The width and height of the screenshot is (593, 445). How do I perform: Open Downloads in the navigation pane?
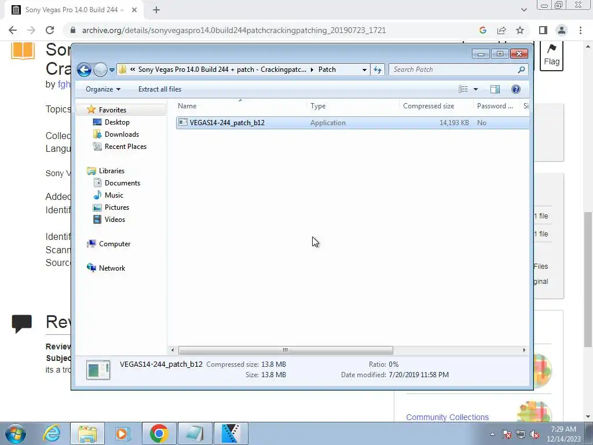(x=122, y=134)
